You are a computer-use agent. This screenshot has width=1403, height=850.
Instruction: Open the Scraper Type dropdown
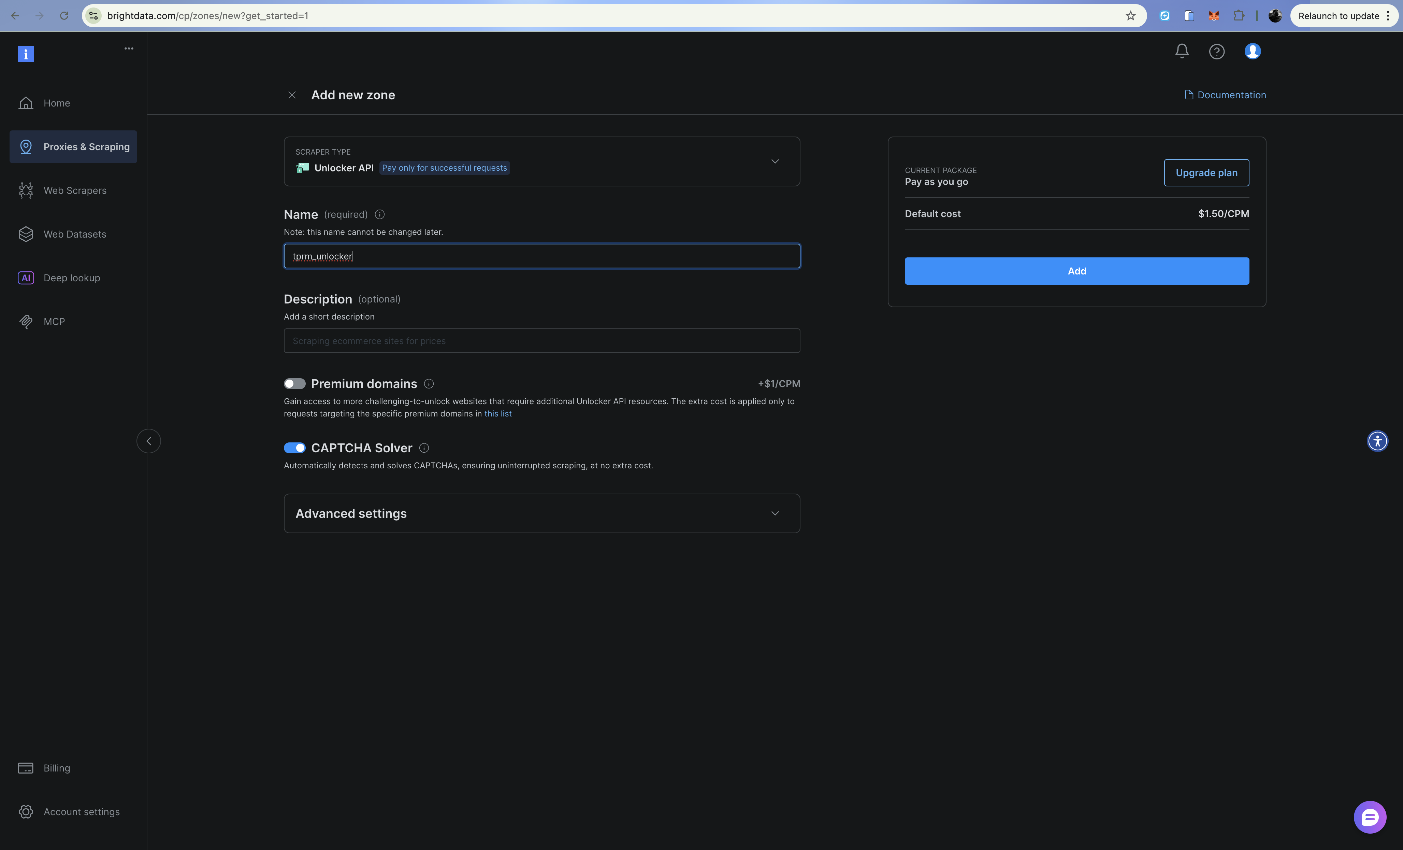(x=775, y=162)
